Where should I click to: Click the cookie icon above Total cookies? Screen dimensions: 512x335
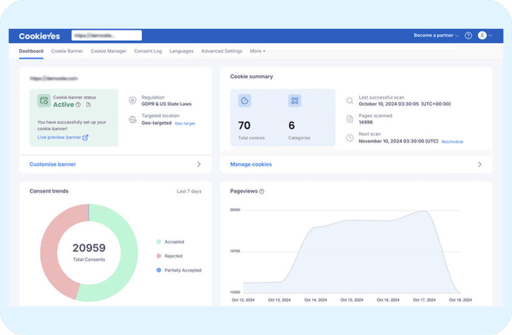(244, 101)
